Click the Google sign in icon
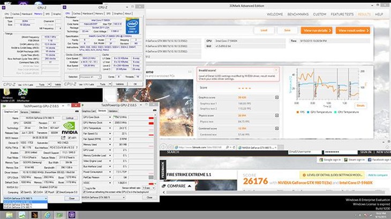This screenshot has width=391, height=219. pyautogui.click(x=321, y=160)
